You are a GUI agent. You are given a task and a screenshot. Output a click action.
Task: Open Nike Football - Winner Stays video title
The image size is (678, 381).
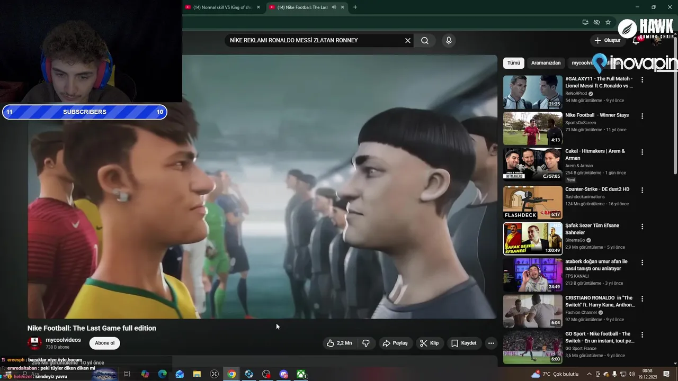click(x=597, y=115)
